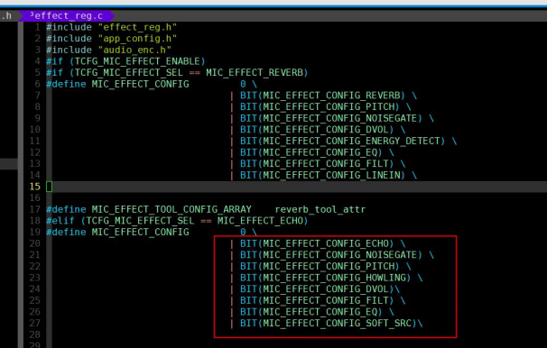Click BIT(MIC_EFFECT_CONFIG_EQ) on line 26

coord(311,312)
